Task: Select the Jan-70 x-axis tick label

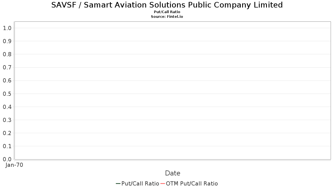Action: [14, 165]
